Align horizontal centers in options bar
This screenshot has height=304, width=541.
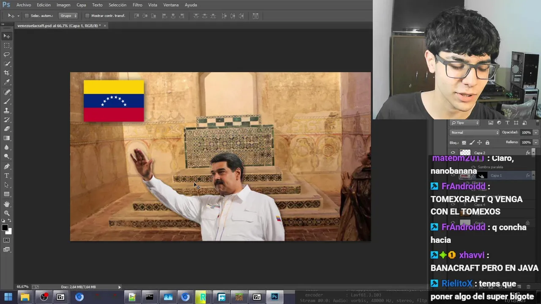coord(173,16)
